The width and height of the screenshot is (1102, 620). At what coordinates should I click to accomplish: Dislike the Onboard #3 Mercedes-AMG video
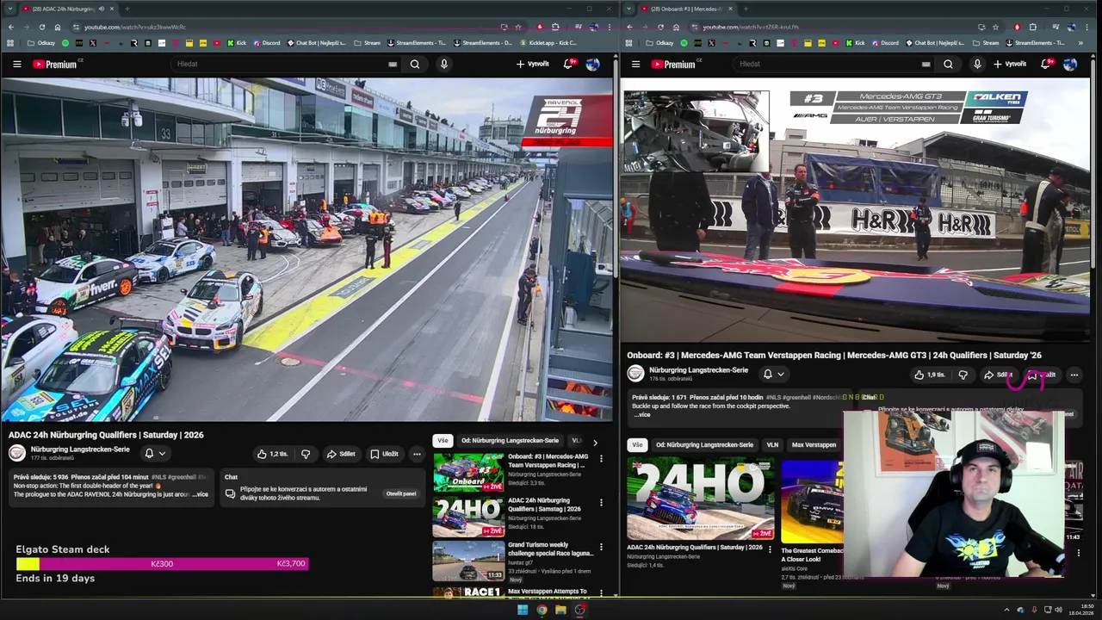963,375
